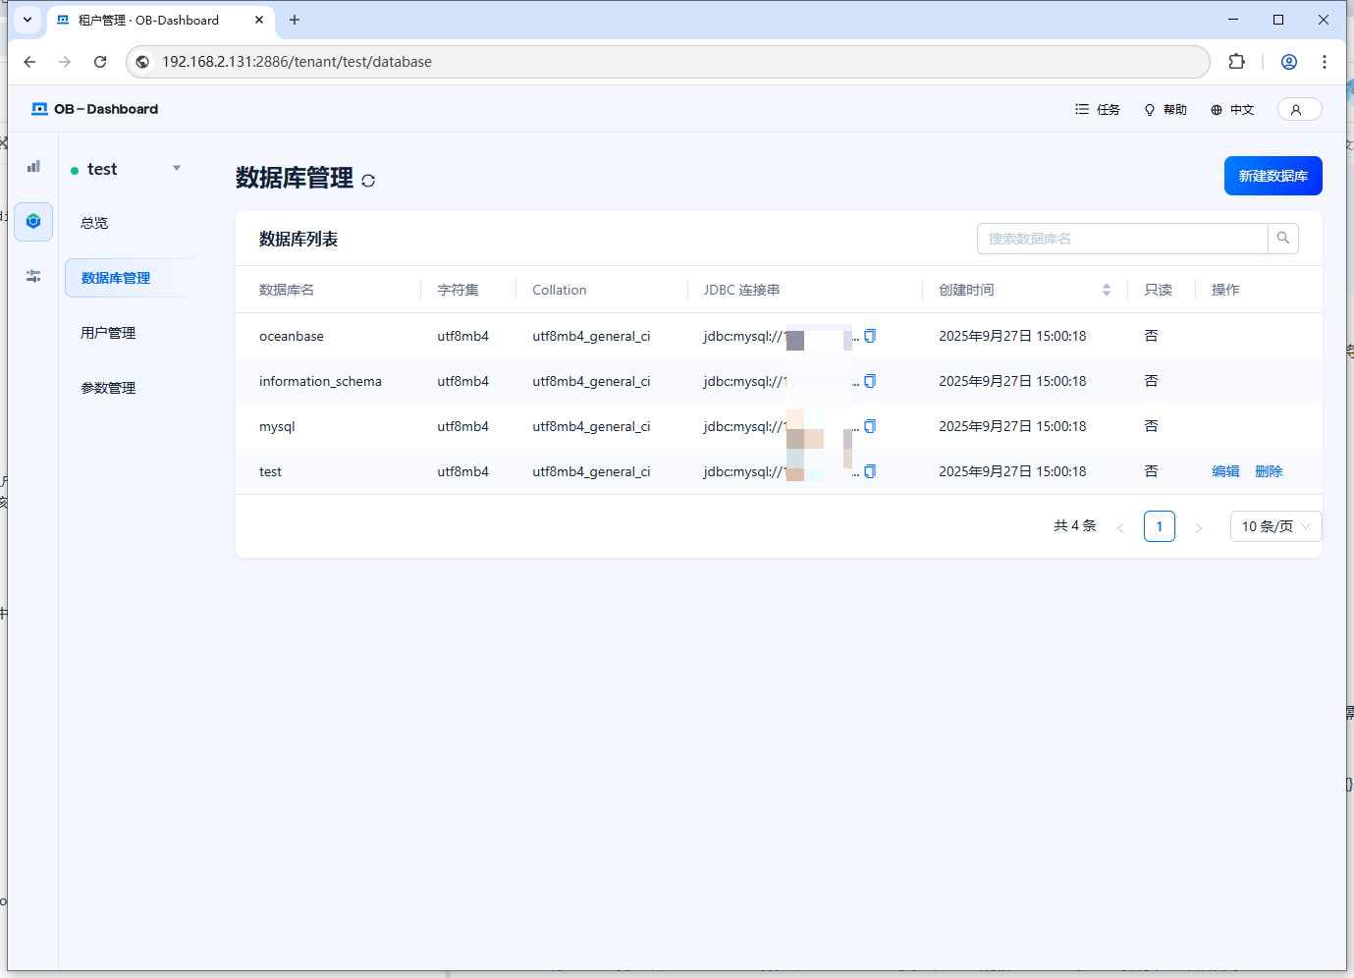Open Chrome three-dot menu
The width and height of the screenshot is (1354, 978).
click(1325, 62)
